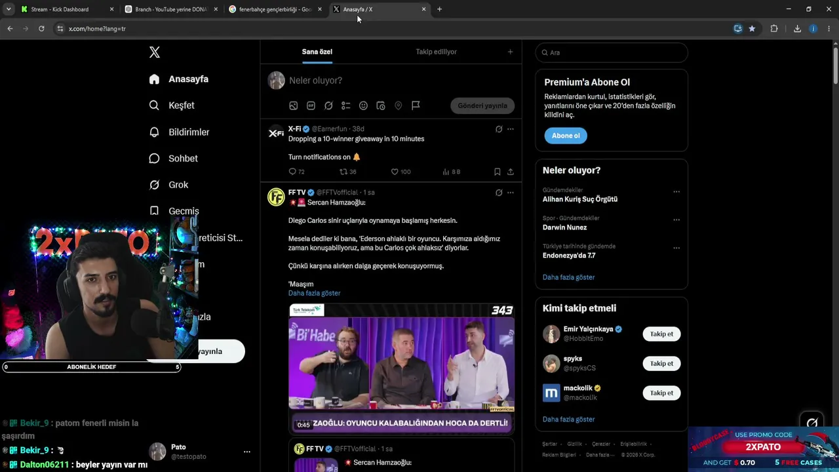The width and height of the screenshot is (839, 472).
Task: Open the floating Grok button
Action: pyautogui.click(x=812, y=423)
